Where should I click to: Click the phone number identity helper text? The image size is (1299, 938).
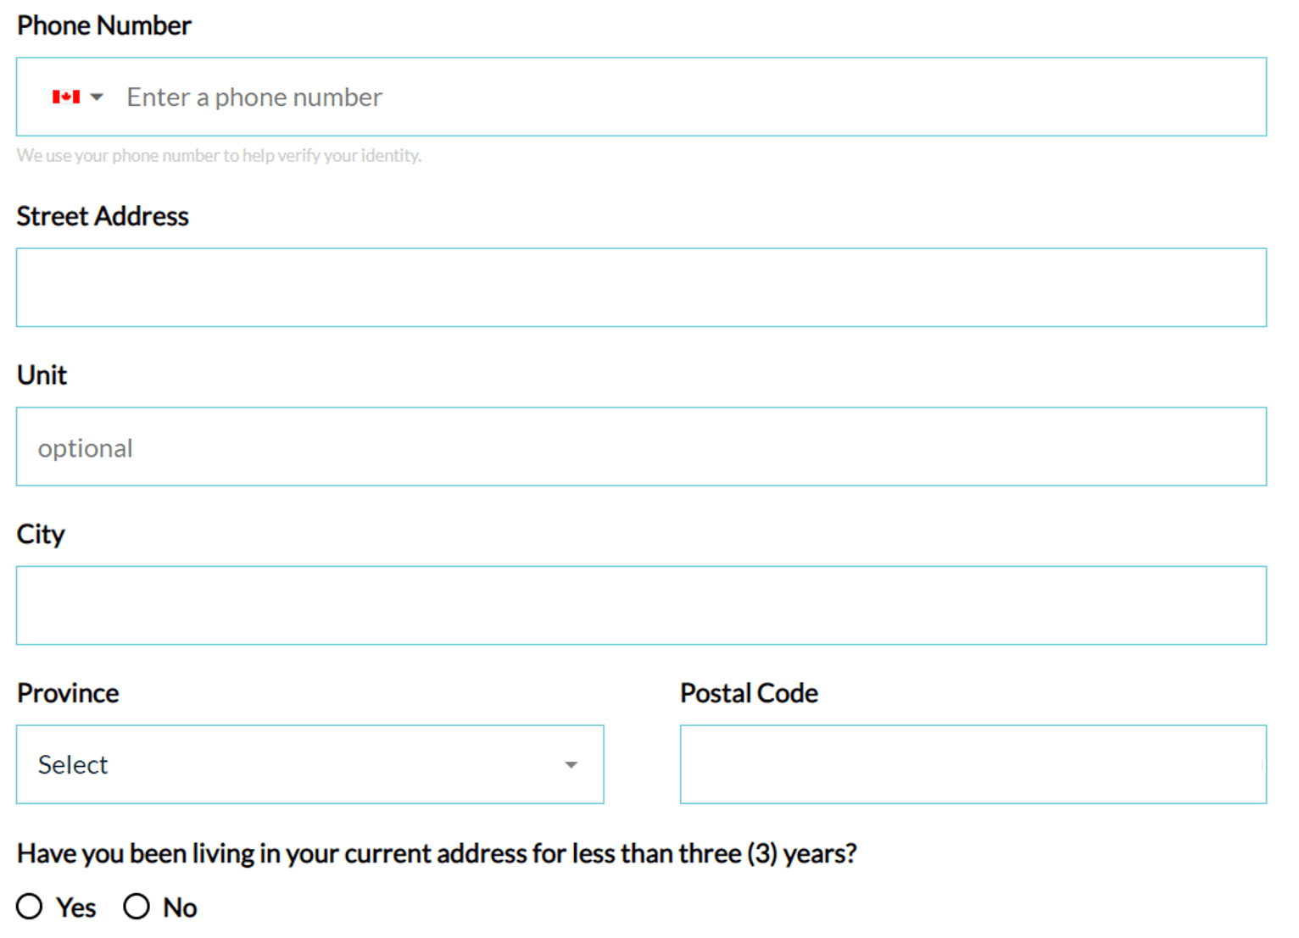(219, 156)
